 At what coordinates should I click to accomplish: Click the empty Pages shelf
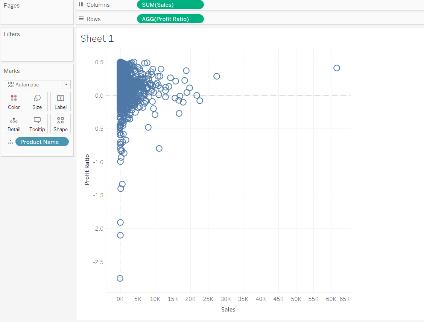coord(37,16)
